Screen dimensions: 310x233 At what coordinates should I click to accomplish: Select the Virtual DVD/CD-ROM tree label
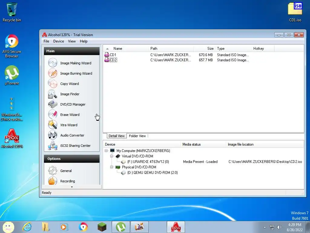coord(137,156)
